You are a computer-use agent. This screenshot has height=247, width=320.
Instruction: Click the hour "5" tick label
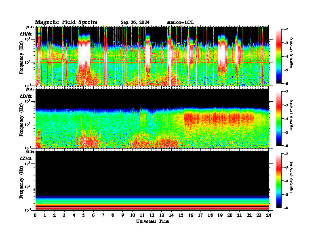[x=84, y=215]
